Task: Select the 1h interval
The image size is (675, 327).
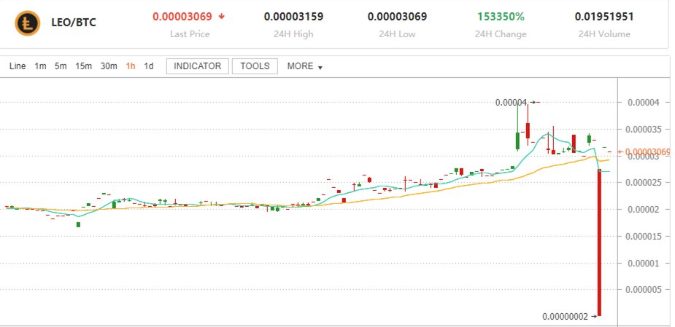Action: click(x=131, y=66)
